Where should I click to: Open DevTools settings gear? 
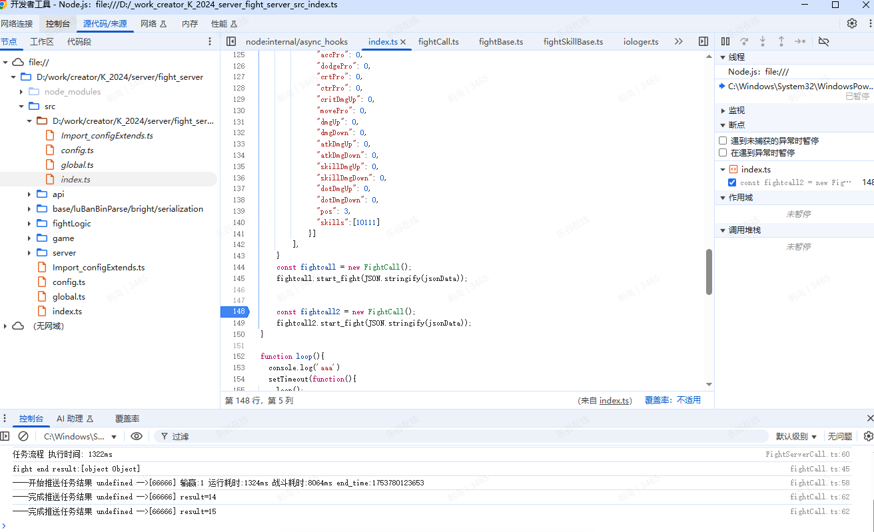(x=852, y=23)
